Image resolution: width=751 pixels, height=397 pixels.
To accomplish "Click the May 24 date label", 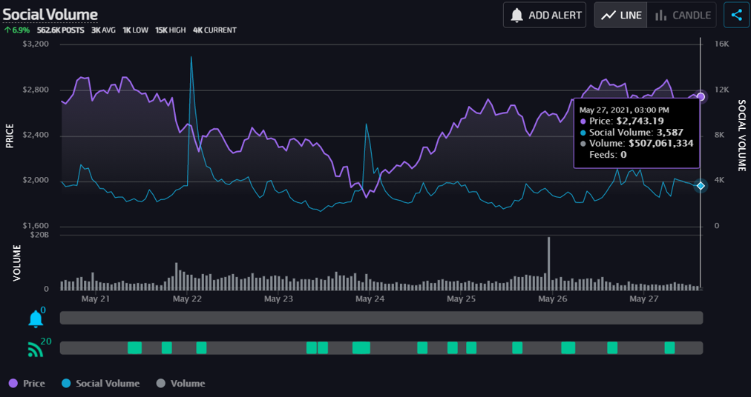I will (x=370, y=299).
